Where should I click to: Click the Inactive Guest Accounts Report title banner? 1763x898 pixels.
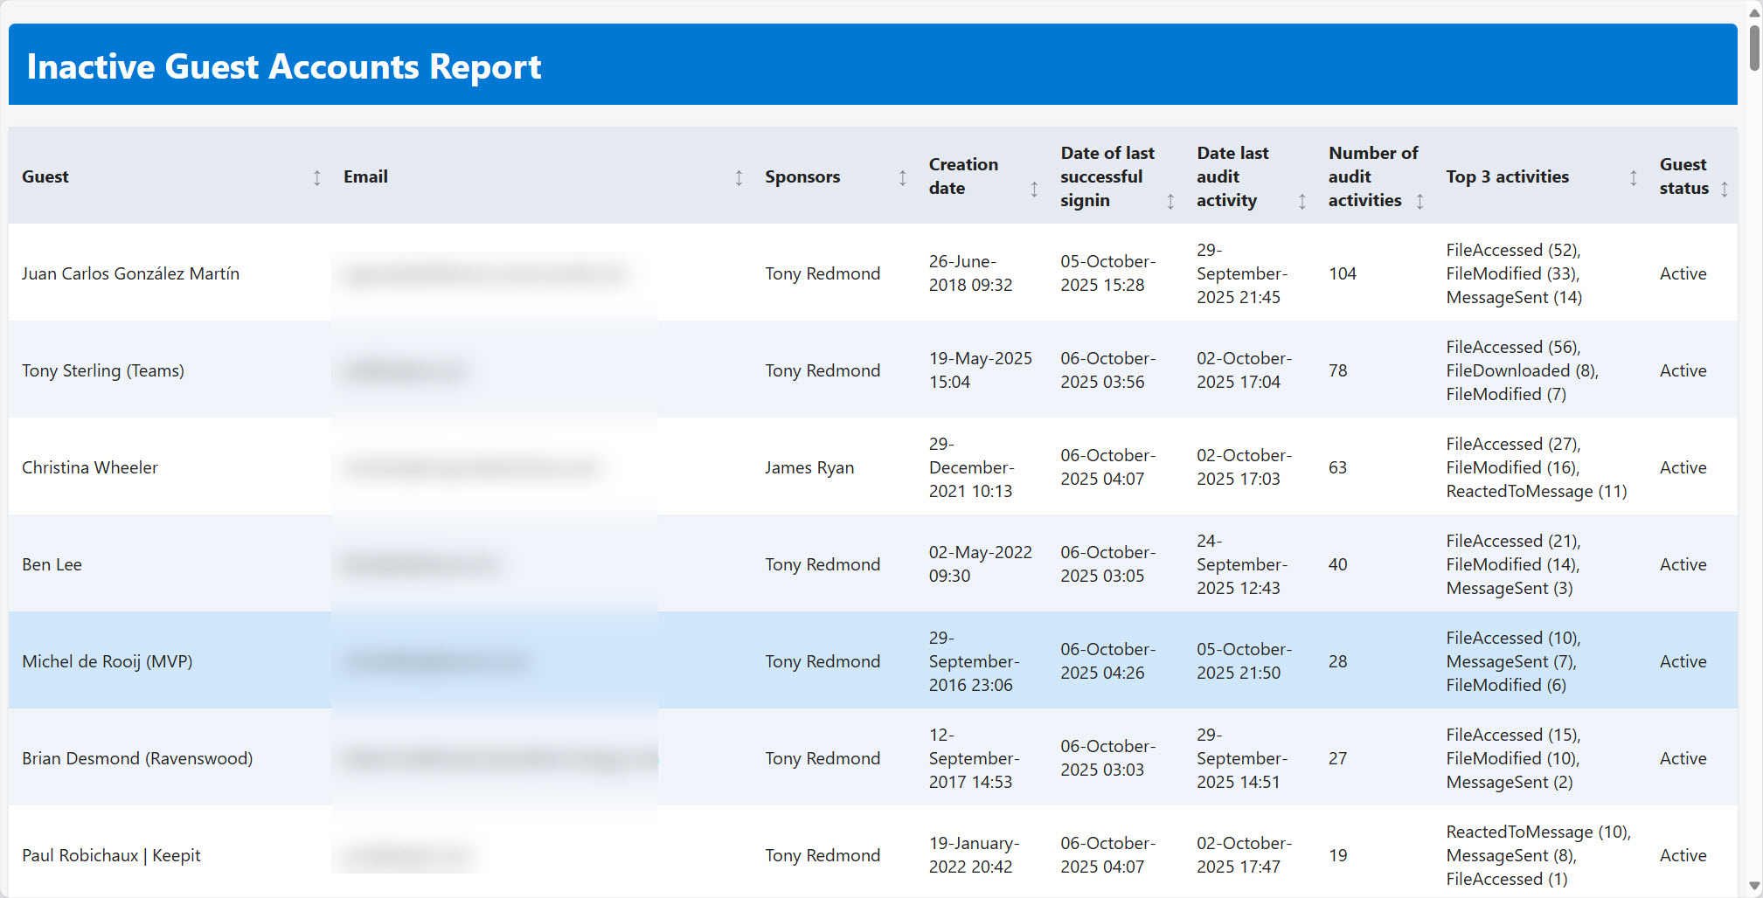click(x=283, y=66)
